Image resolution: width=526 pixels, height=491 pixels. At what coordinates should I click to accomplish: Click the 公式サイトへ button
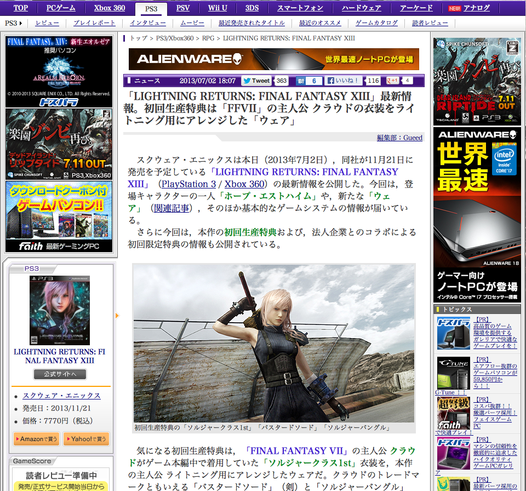pyautogui.click(x=60, y=374)
